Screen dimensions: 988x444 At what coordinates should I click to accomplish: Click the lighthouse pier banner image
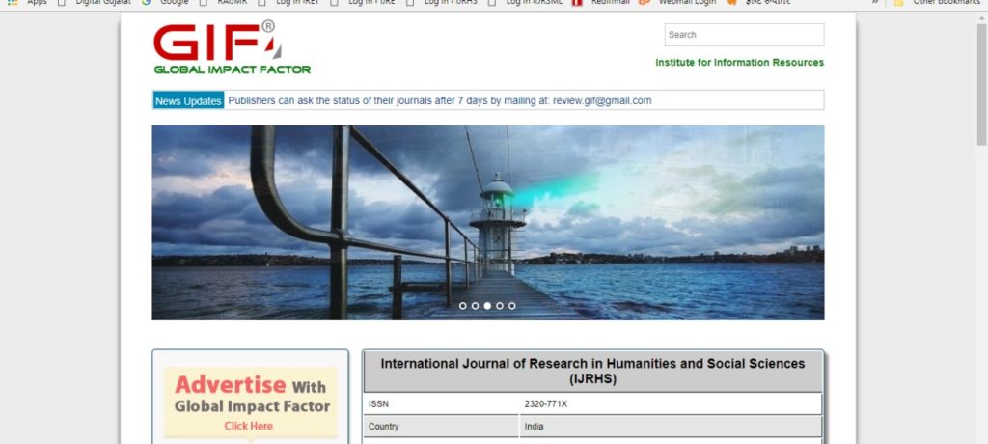click(487, 222)
